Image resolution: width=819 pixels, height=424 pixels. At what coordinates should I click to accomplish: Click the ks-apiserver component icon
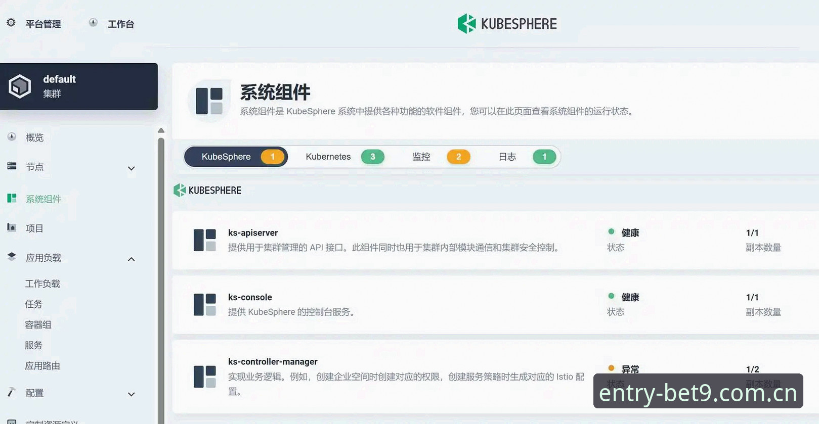[205, 240]
